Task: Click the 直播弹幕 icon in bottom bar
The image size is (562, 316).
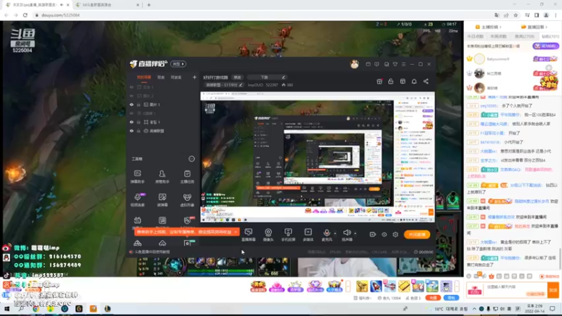Action: pos(249,235)
